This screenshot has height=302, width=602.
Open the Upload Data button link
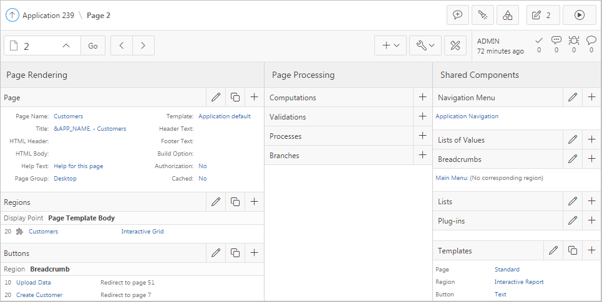click(x=34, y=283)
